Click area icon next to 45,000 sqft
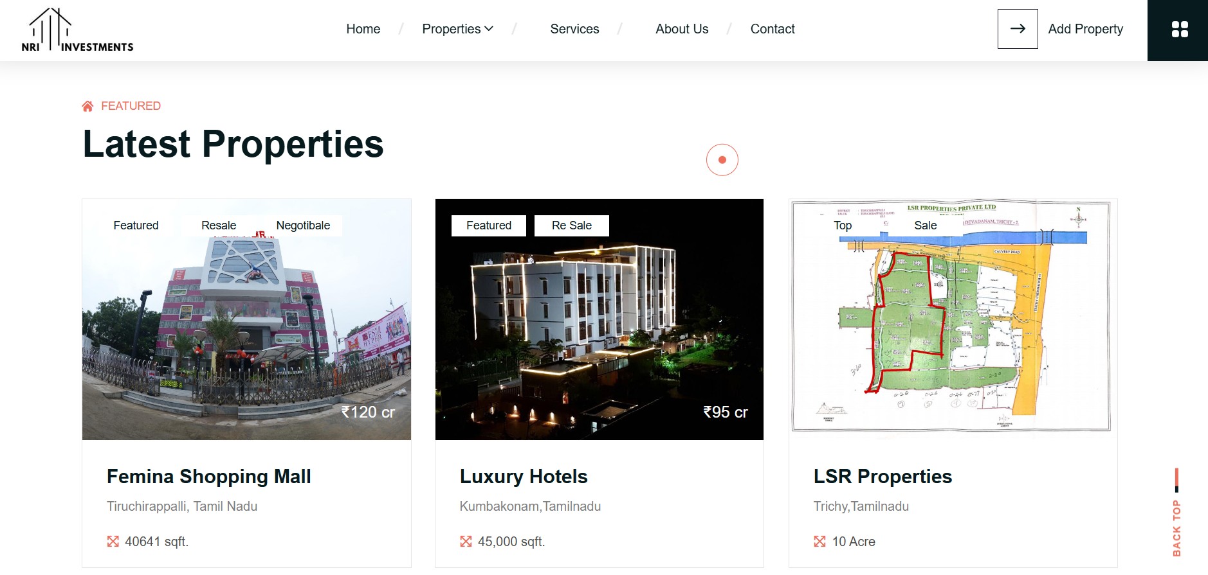1208x575 pixels. [x=466, y=542]
